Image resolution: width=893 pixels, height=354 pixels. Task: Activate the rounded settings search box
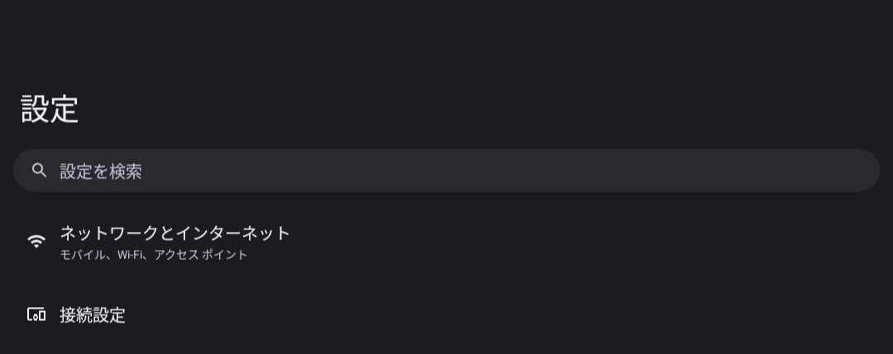click(446, 171)
